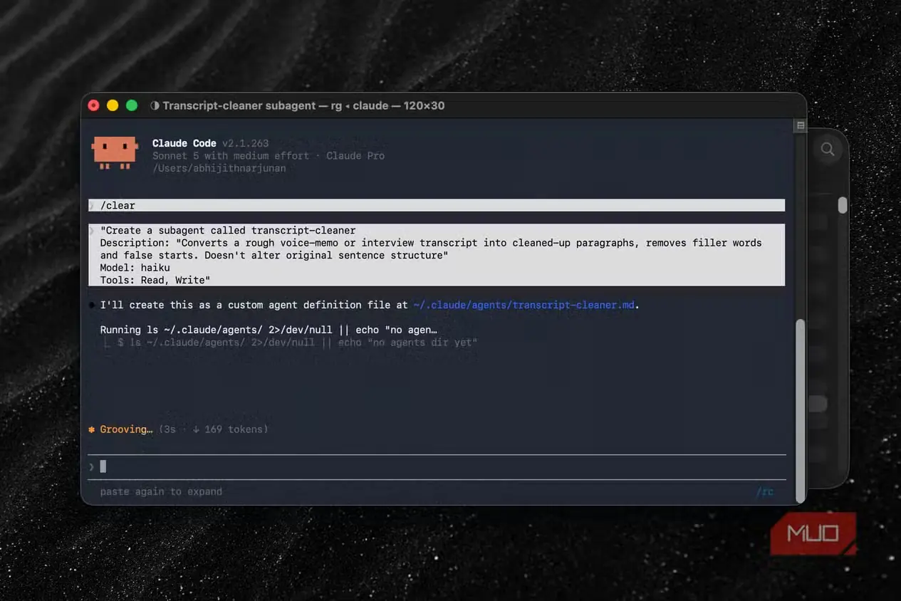Click the green zoom window button
Viewport: 901px width, 601px height.
[x=132, y=105]
